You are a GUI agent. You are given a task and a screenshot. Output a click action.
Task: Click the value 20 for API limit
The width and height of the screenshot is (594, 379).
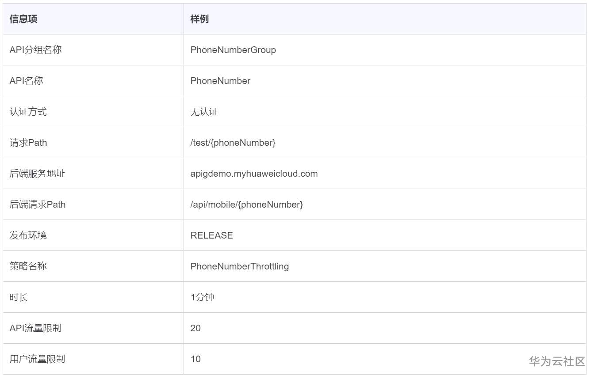coord(195,328)
